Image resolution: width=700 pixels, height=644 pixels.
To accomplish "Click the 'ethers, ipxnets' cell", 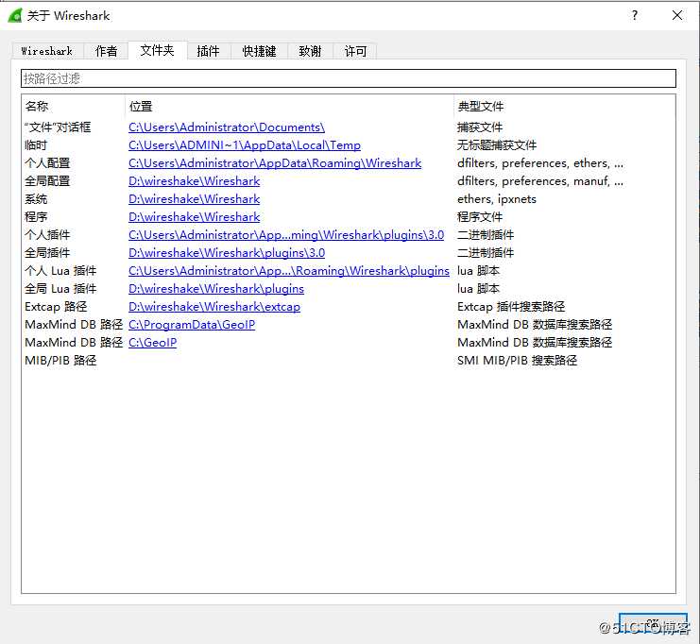I will pyautogui.click(x=497, y=198).
